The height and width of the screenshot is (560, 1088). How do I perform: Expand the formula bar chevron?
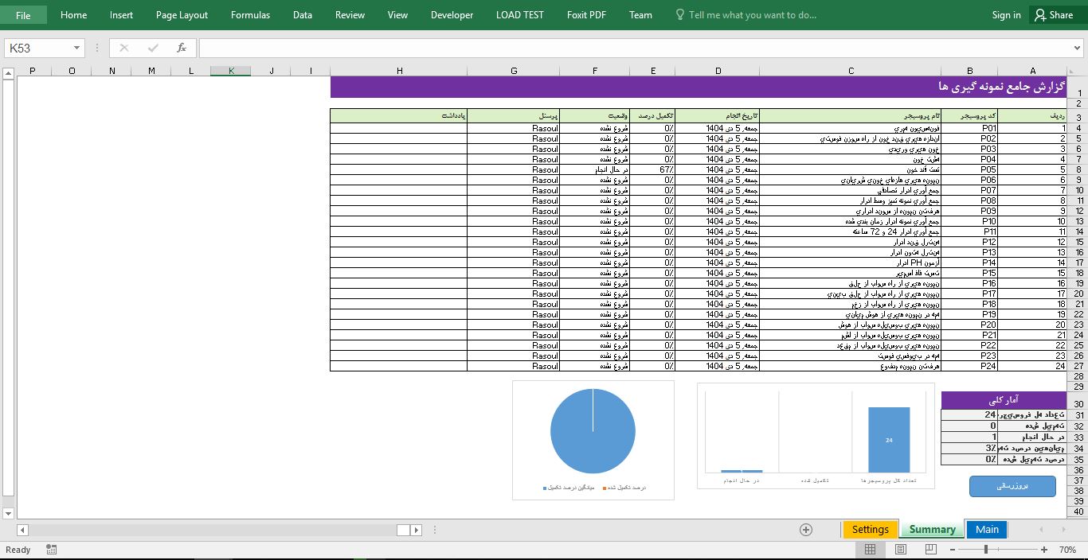1078,48
